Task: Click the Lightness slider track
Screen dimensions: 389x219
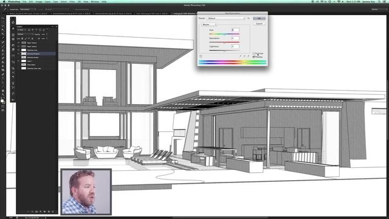Action: [x=224, y=50]
